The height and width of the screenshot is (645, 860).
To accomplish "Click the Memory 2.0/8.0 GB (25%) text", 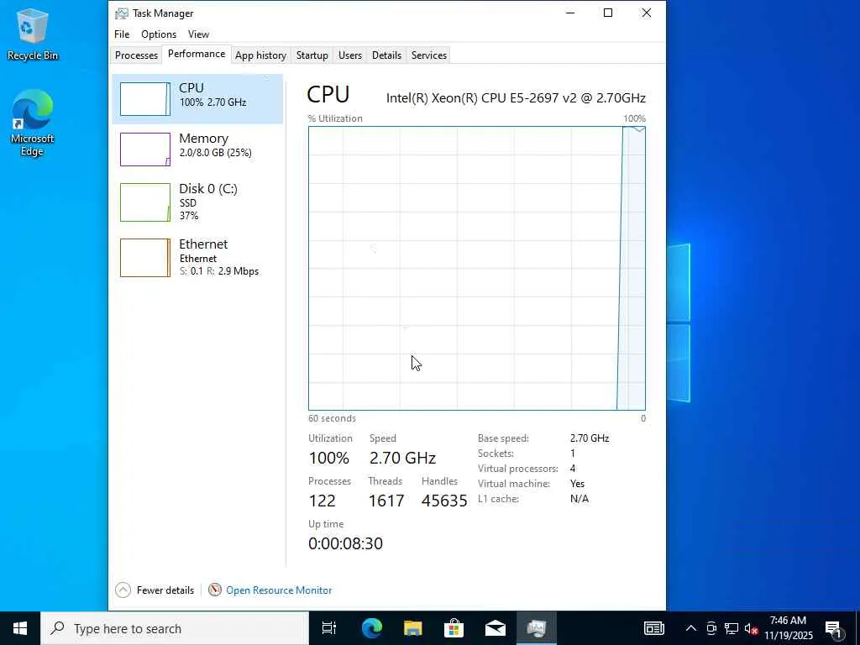I will [216, 153].
